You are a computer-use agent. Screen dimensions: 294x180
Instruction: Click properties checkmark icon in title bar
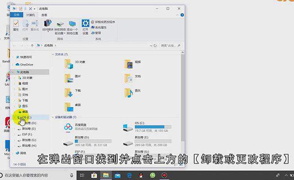click(21, 9)
